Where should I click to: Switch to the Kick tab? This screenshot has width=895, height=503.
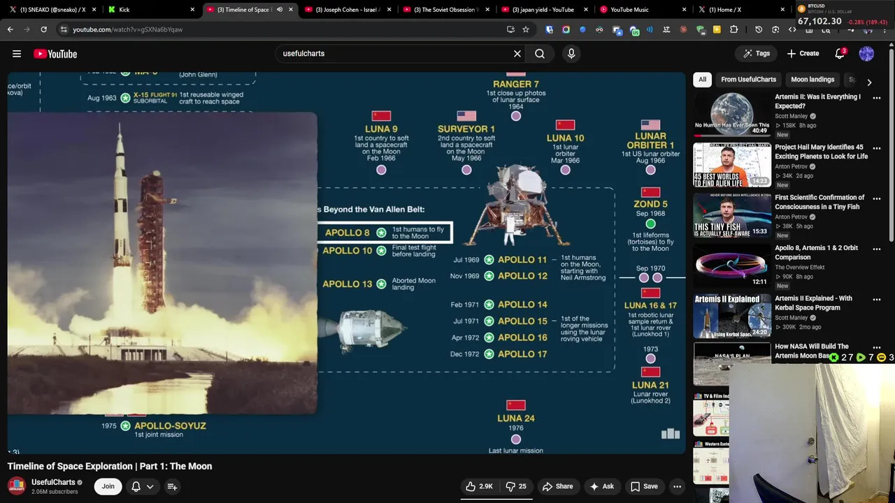coord(151,10)
